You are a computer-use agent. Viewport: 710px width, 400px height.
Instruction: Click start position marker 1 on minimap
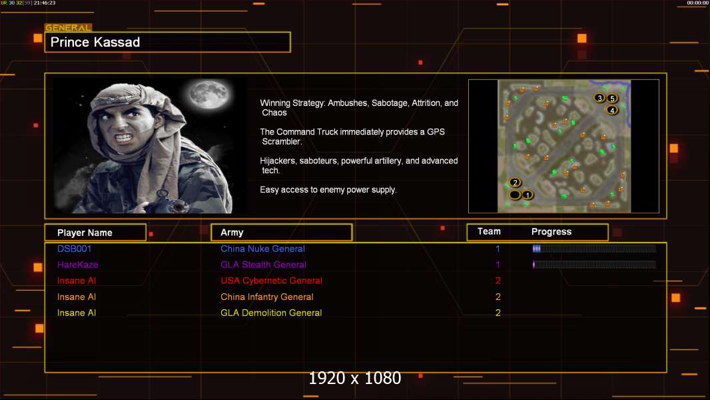pos(528,195)
